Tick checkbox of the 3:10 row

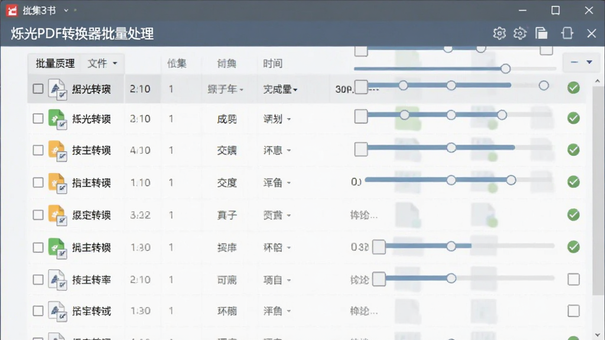point(38,118)
